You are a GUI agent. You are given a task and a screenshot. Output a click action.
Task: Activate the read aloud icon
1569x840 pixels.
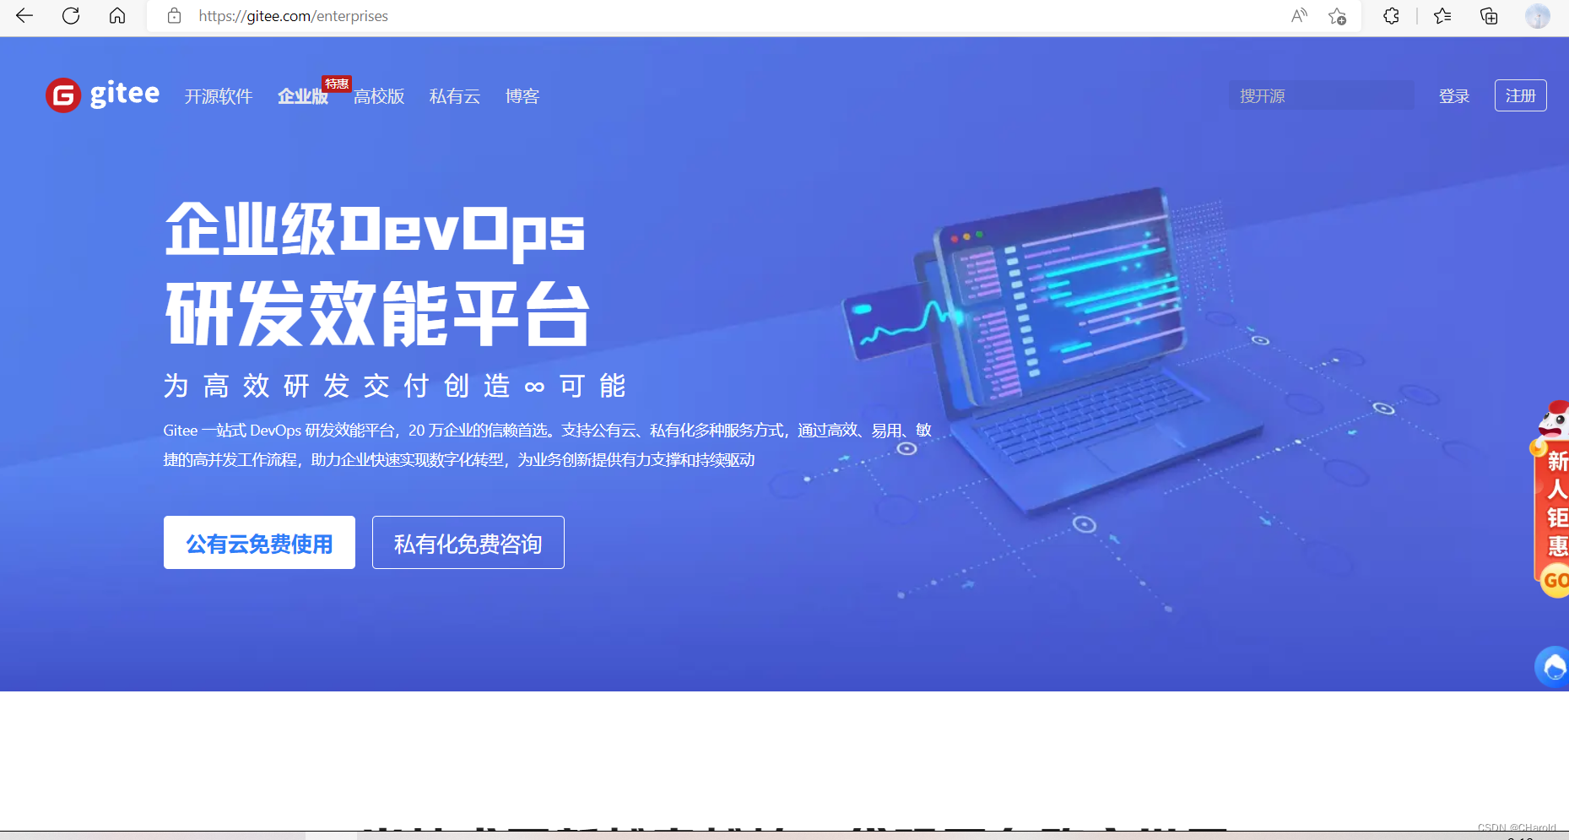click(x=1299, y=15)
